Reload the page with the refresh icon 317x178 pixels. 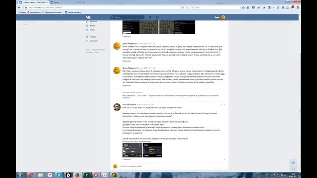187,7
